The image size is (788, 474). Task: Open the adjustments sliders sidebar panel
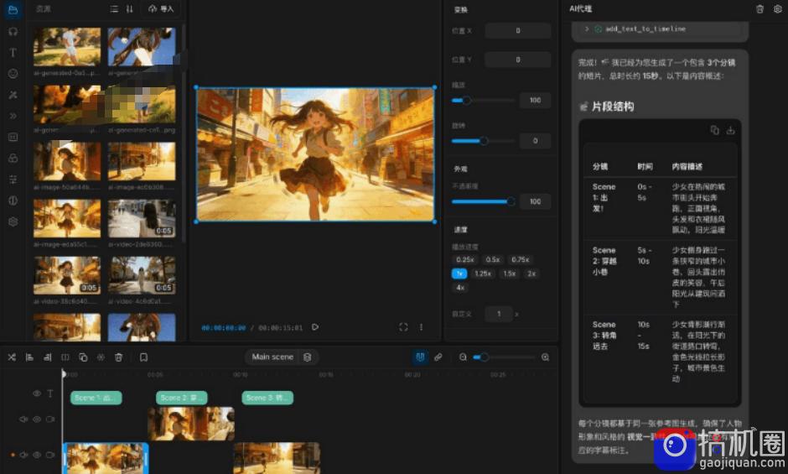pos(13,180)
